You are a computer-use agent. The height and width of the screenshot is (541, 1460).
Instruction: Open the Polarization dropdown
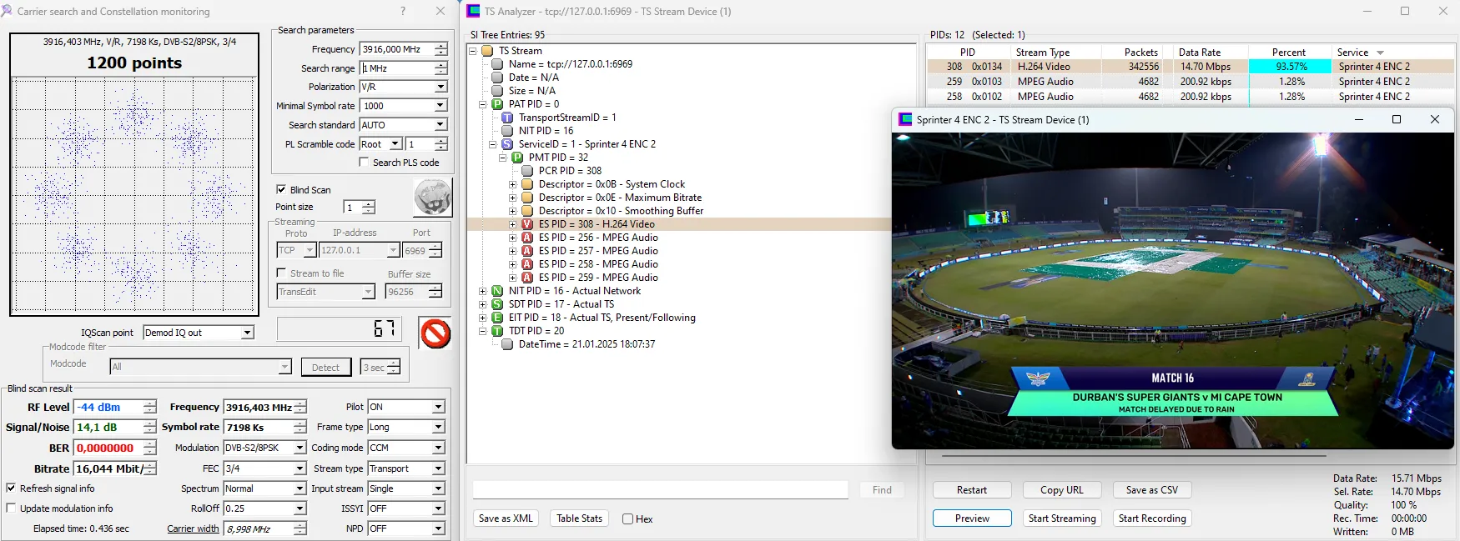440,87
